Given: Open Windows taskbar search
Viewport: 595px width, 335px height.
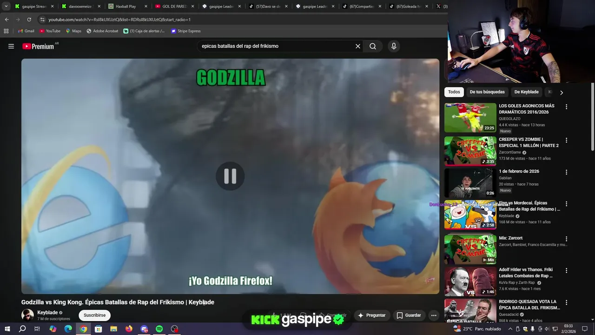Looking at the screenshot, I should point(22,329).
